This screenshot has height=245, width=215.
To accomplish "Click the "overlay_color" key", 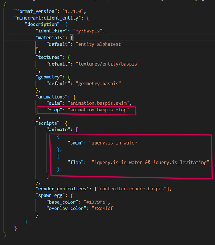I will coord(66,209).
